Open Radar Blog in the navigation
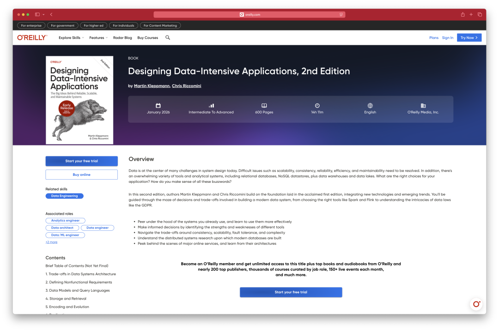Screen dimensions: 499x331 click(122, 37)
